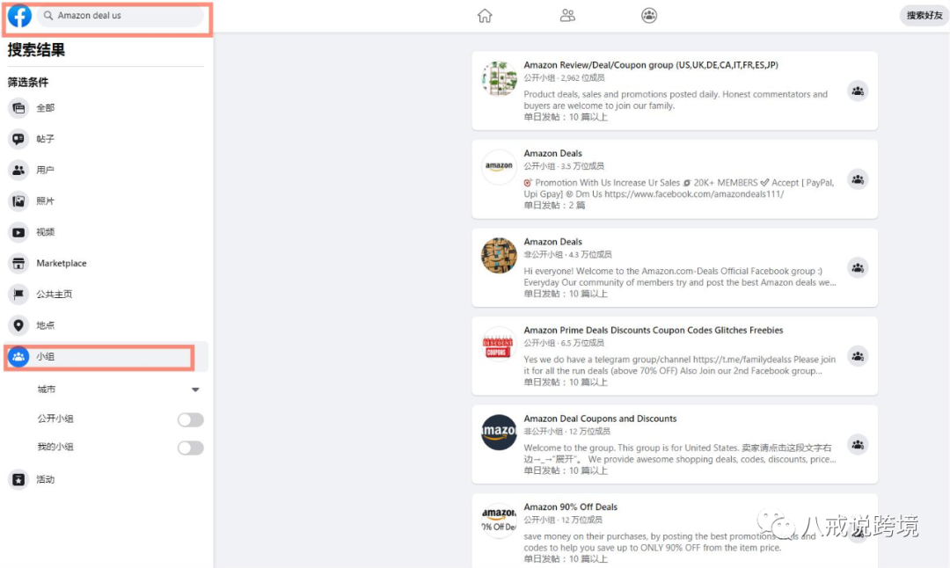The image size is (950, 568).
Task: Open the Facebook logo home icon
Action: point(19,15)
